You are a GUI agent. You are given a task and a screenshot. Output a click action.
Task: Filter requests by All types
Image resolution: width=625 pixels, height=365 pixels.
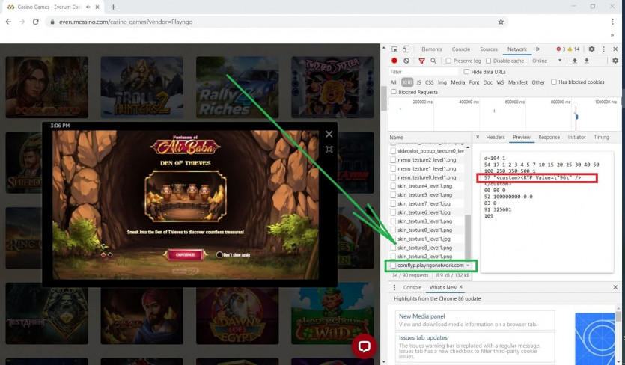coord(394,82)
